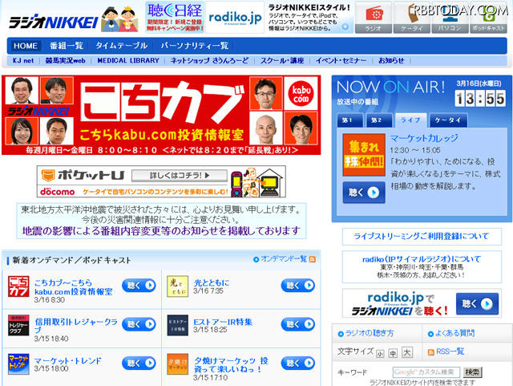
Task: Open 信用取引トレジャークラブ link
Action: tap(76, 326)
